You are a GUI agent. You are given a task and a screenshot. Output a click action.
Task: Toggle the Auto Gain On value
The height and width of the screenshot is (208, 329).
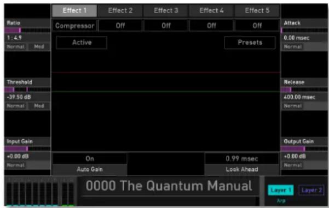point(90,159)
